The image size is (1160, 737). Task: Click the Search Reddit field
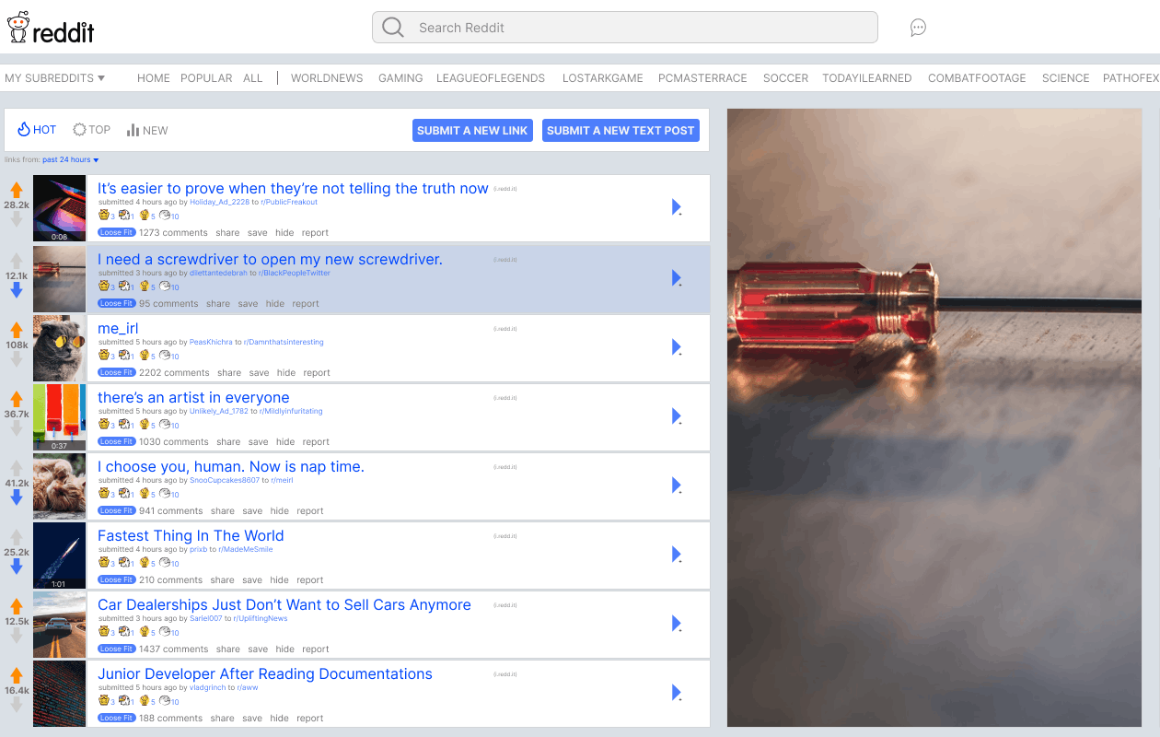pyautogui.click(x=624, y=28)
